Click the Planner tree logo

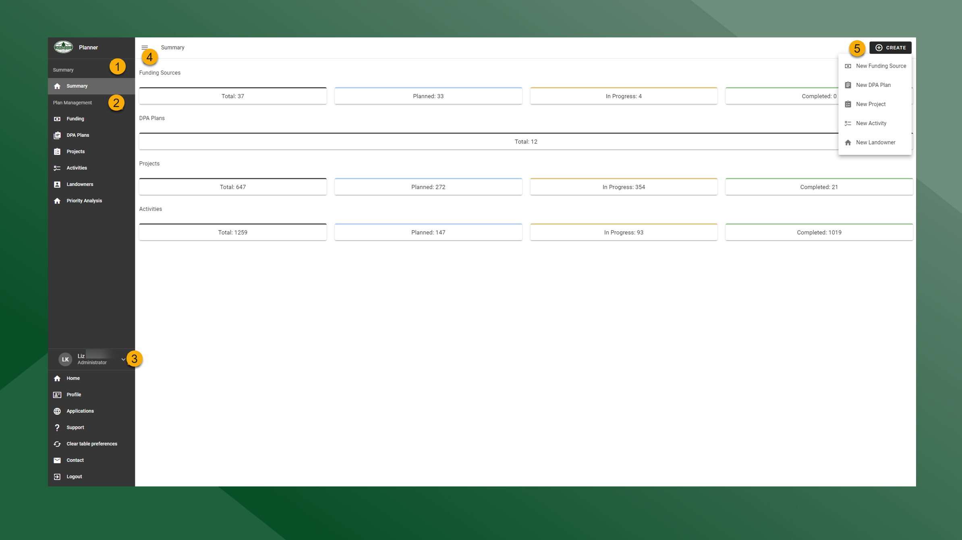pos(64,47)
